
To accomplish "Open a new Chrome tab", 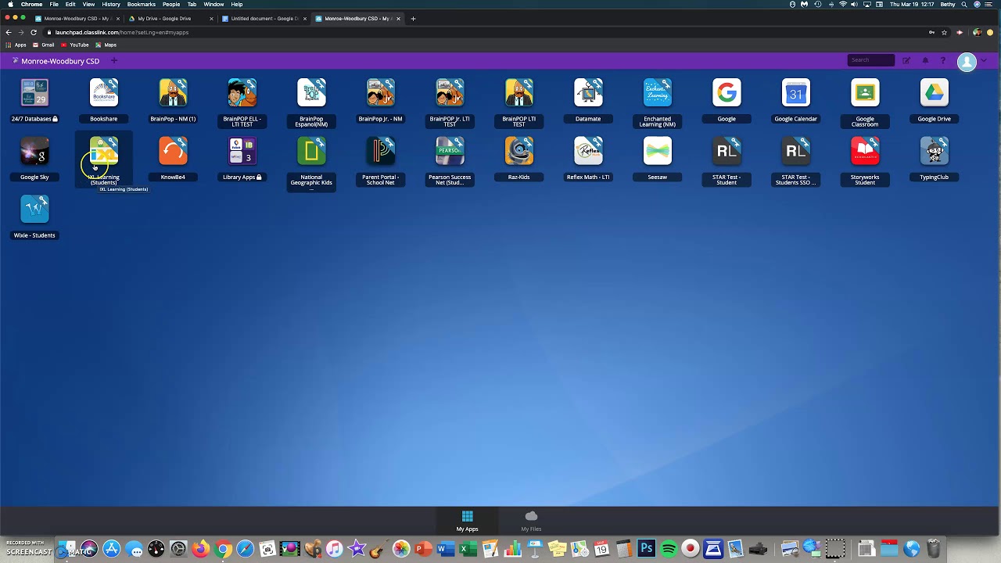I will point(413,18).
